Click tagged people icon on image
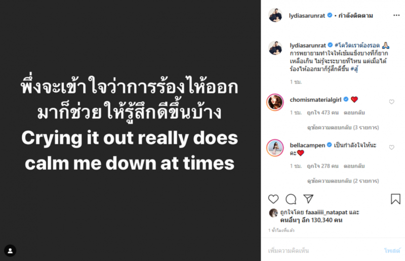The width and height of the screenshot is (405, 261). (10, 250)
